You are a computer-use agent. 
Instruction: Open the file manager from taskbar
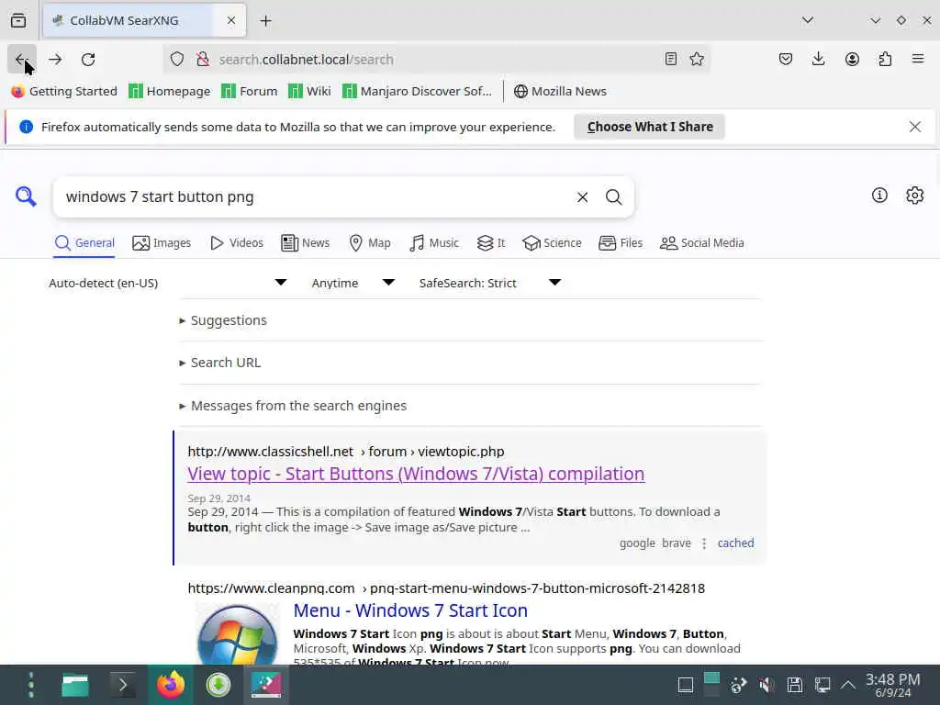[x=75, y=685]
